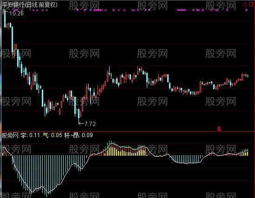Click the high price label 10.26
The image size is (255, 198).
(x=16, y=13)
